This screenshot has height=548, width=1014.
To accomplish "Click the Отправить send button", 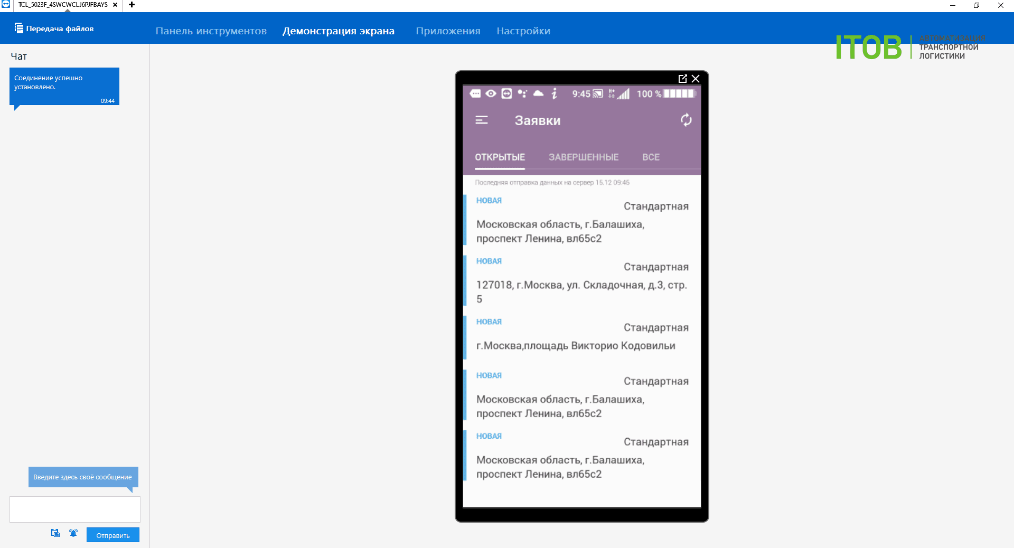I will click(113, 535).
